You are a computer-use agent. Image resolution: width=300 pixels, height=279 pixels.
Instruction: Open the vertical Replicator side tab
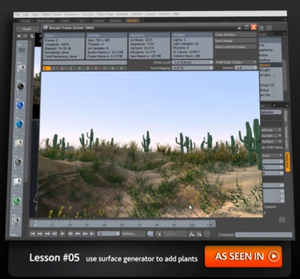[287, 162]
